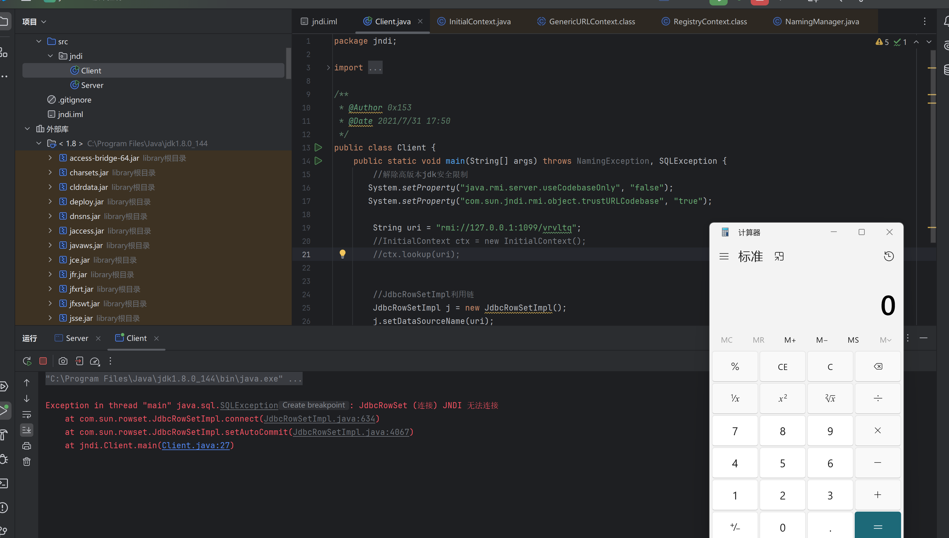949x538 pixels.
Task: Open Client.java:27 stack trace link
Action: pyautogui.click(x=196, y=445)
